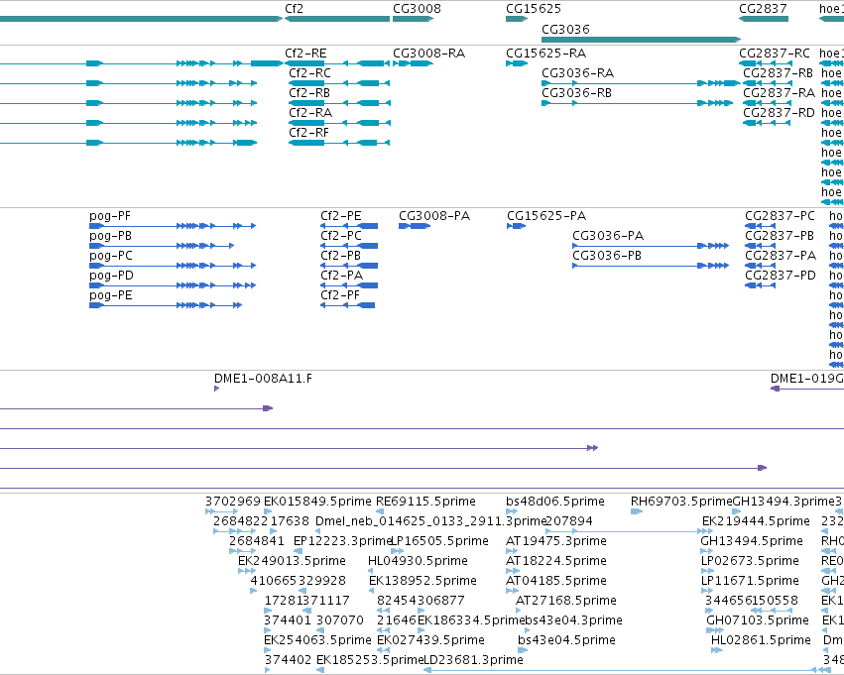Click the Cf2 gene feature

(x=337, y=19)
